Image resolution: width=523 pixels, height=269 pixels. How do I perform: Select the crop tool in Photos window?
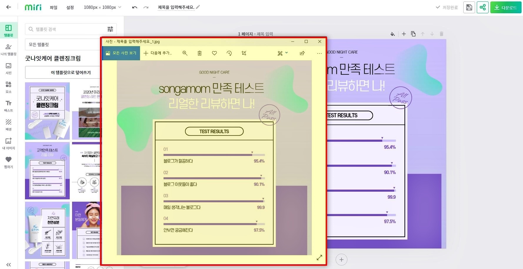(x=244, y=53)
